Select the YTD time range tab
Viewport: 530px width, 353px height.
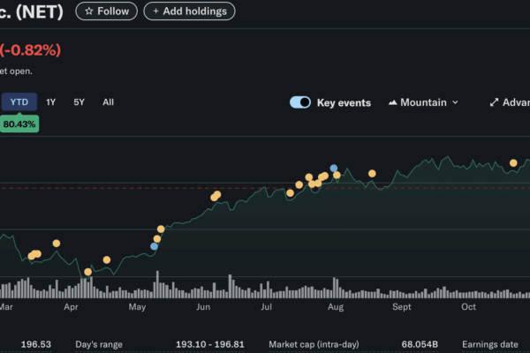(19, 102)
